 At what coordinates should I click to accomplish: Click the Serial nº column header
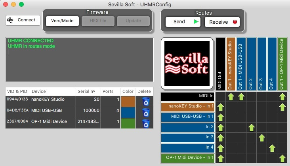pyautogui.click(x=88, y=91)
